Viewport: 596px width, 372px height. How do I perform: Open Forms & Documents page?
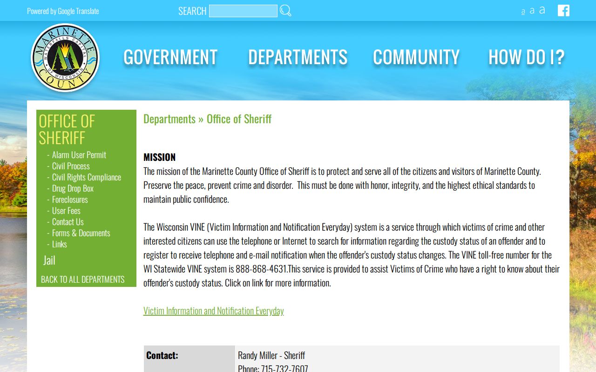[x=81, y=233]
